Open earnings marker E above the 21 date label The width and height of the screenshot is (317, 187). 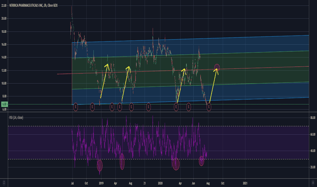click(148, 107)
